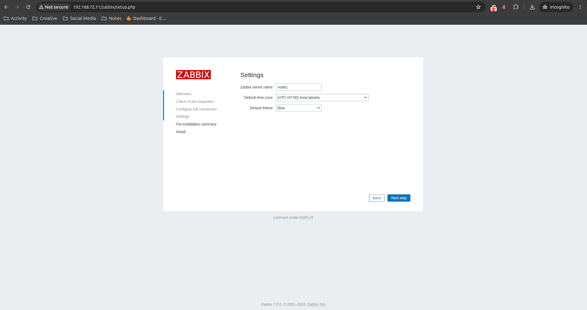This screenshot has width=587, height=310.
Task: Select the Settings step in sidebar
Action: (x=183, y=117)
